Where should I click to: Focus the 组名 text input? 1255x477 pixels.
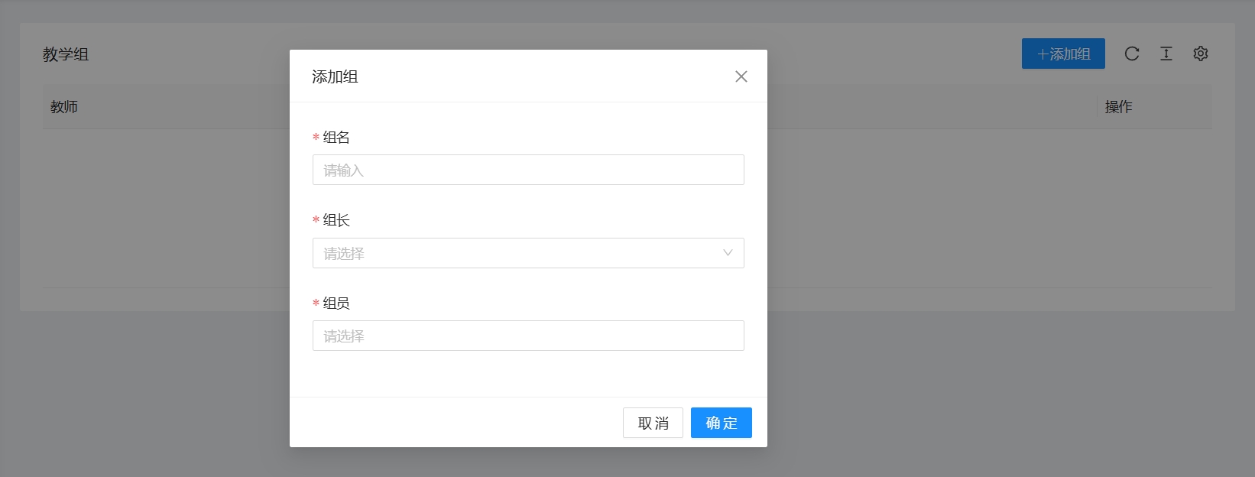[527, 170]
